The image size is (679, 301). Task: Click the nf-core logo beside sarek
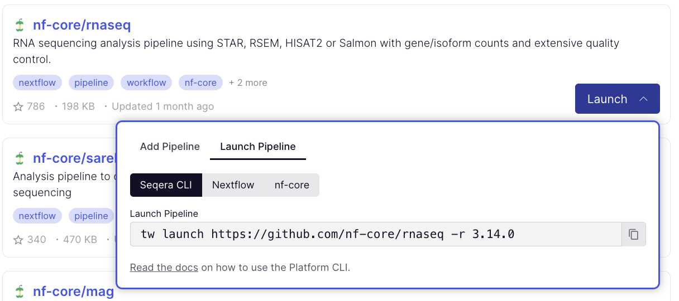pos(20,158)
